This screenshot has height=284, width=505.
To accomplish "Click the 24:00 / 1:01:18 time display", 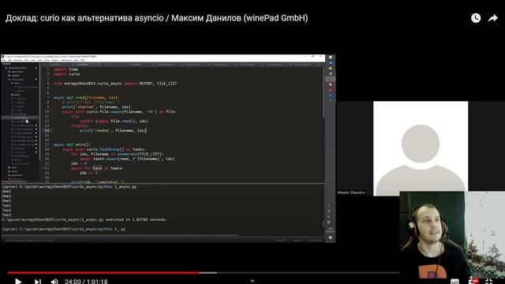I will (86, 282).
